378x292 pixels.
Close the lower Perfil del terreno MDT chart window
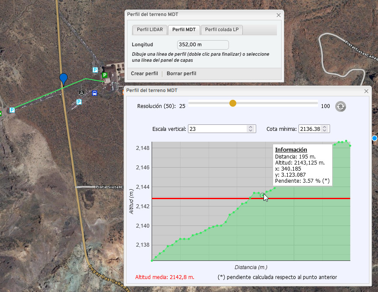click(x=366, y=91)
